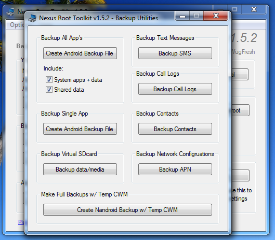The width and height of the screenshot is (275, 240).
Task: Close the main toolkit window behind
Action: pos(254,9)
